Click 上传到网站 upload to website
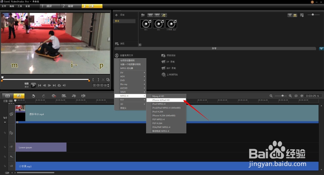 point(170,74)
